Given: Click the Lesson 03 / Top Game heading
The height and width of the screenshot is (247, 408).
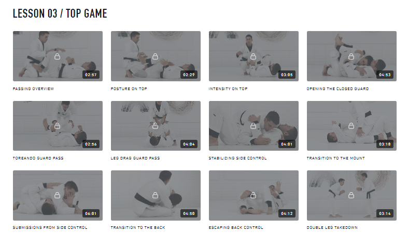Looking at the screenshot, I should tap(60, 13).
